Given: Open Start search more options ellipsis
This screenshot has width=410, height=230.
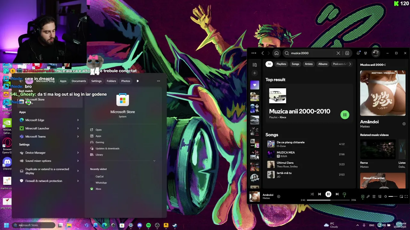Looking at the screenshot, I should [x=158, y=81].
